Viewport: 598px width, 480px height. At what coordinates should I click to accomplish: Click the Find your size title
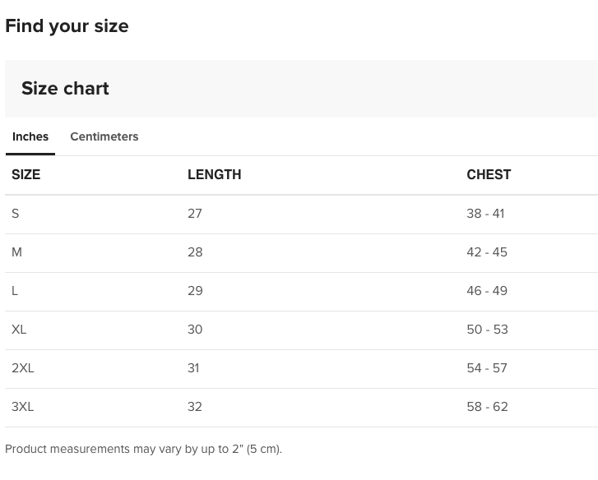click(67, 26)
